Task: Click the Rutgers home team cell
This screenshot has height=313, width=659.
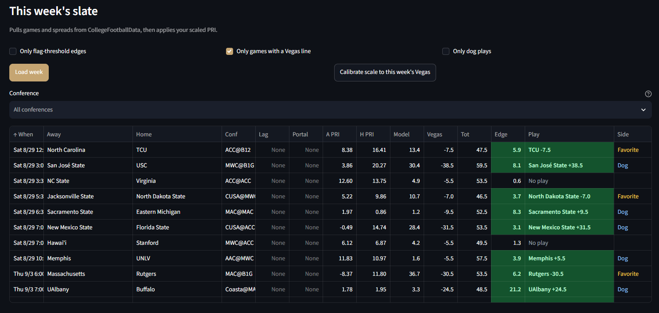Action: point(177,274)
